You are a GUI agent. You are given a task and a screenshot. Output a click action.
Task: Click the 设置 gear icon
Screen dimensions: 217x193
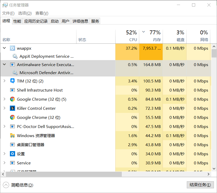12,154
